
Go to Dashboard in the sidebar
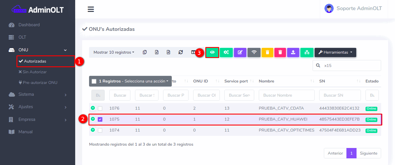click(29, 25)
